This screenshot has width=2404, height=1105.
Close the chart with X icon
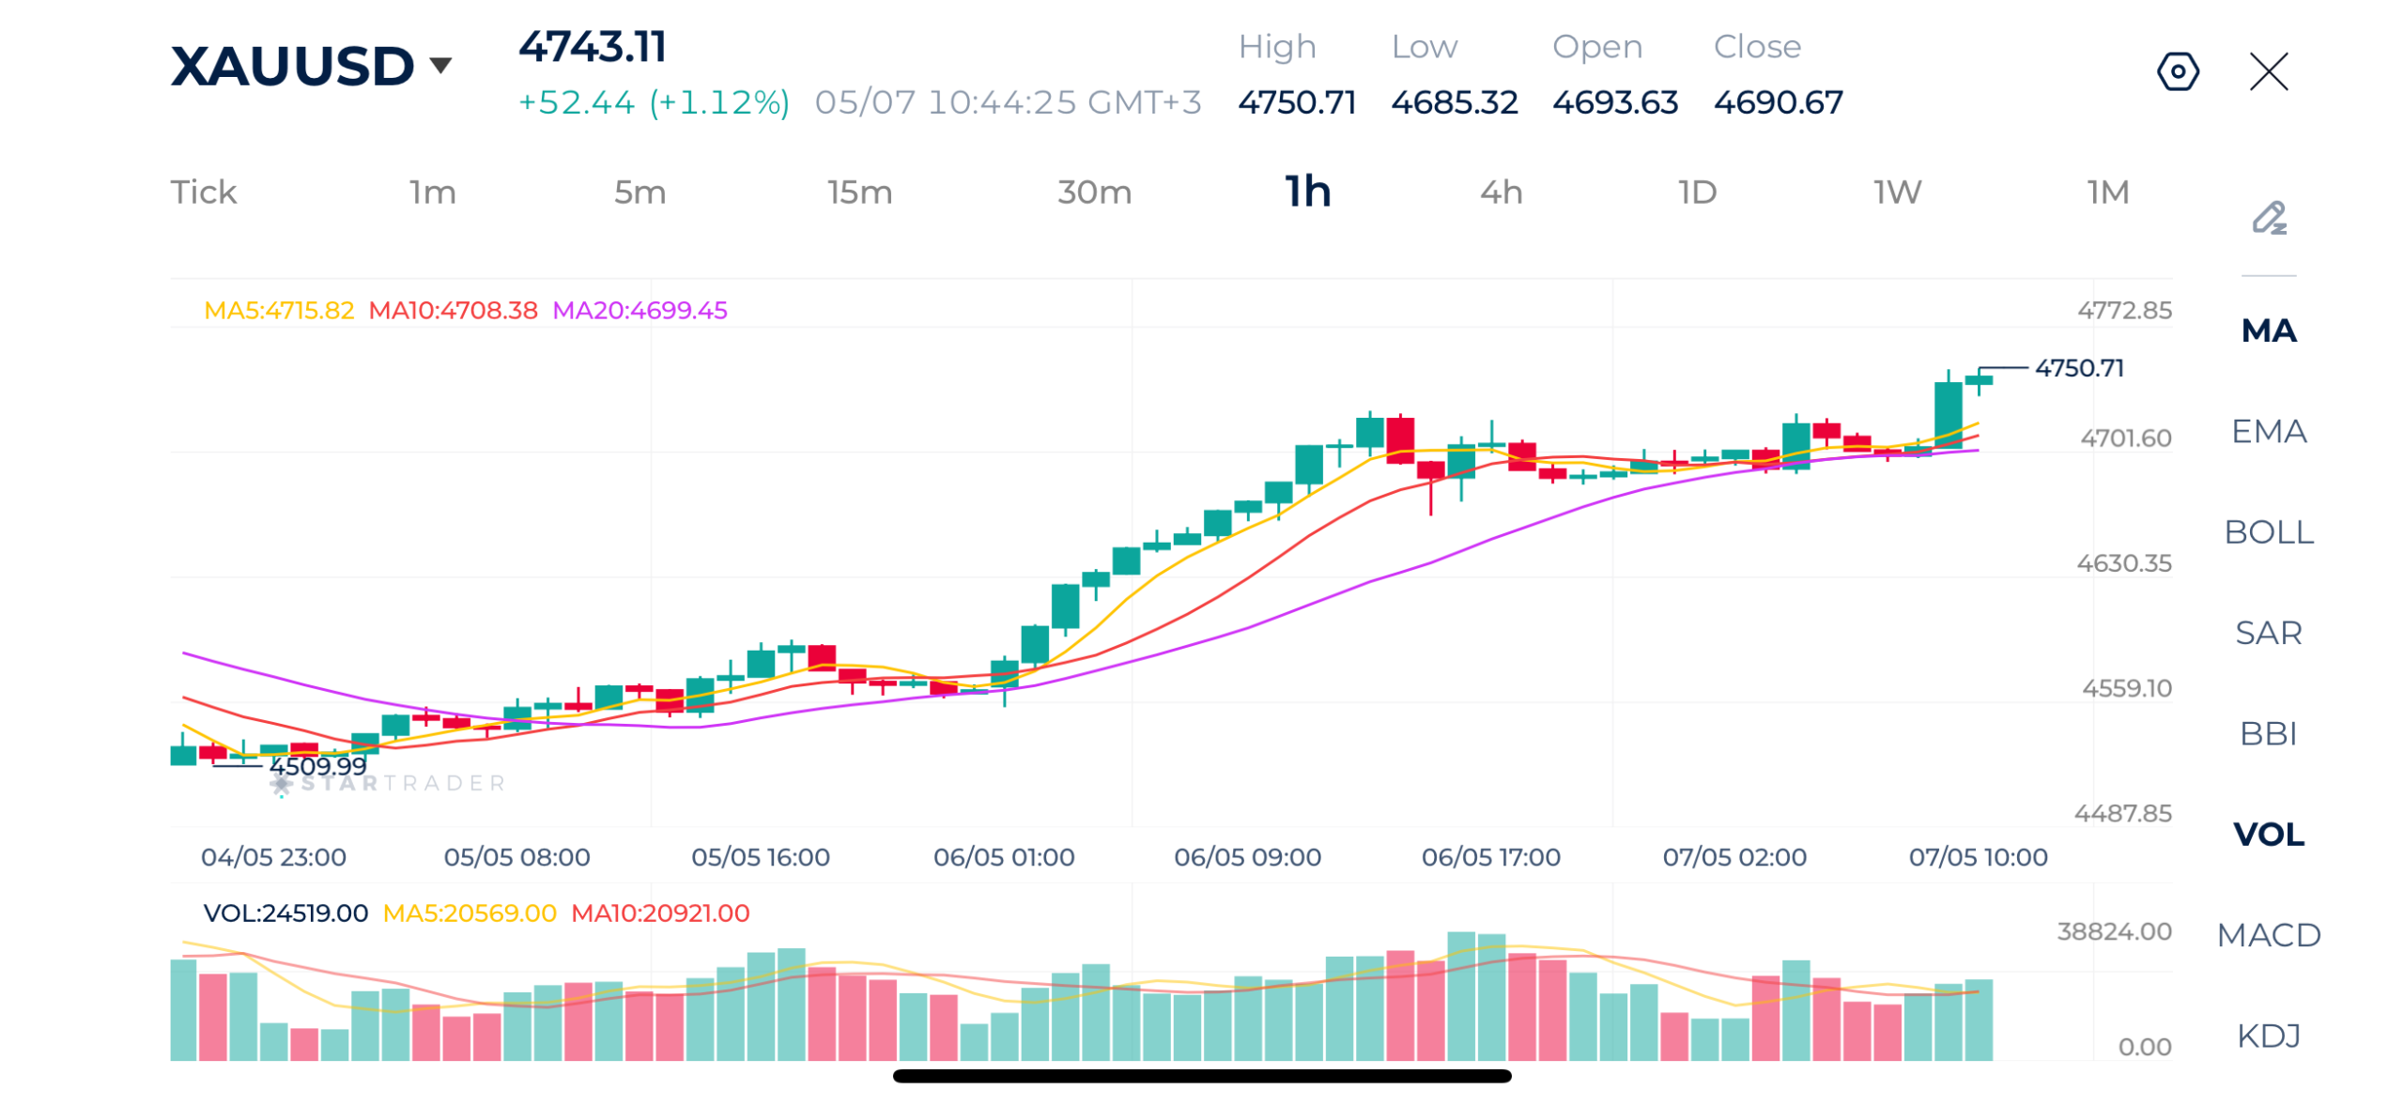tap(2268, 71)
